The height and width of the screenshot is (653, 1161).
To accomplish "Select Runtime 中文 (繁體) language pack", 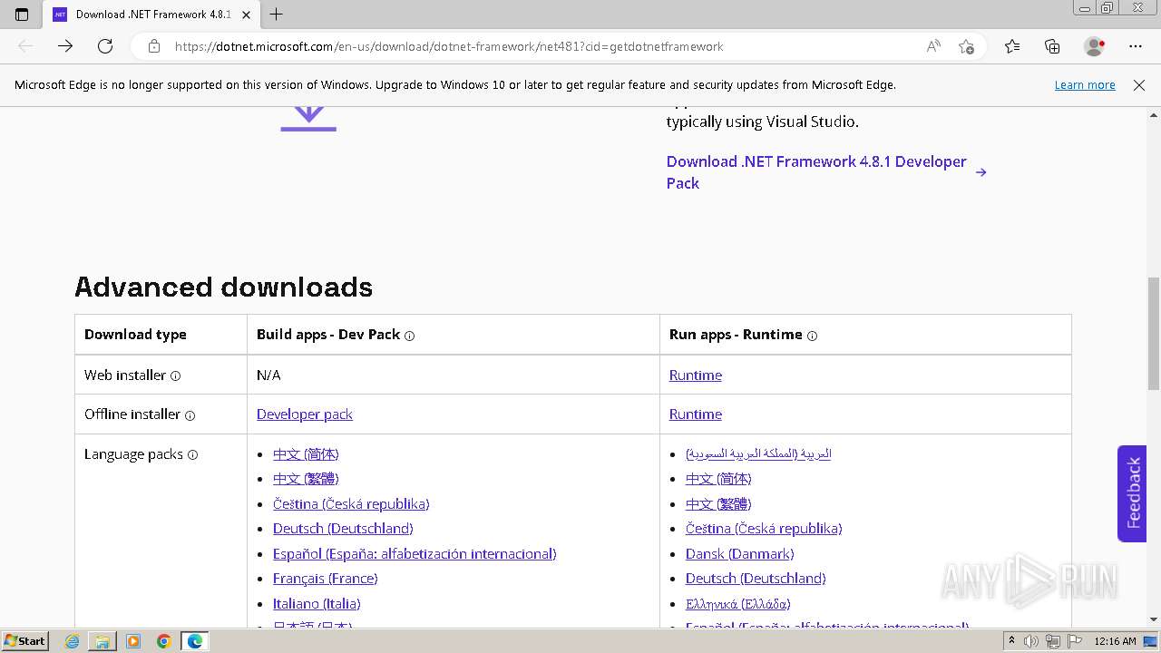I will [718, 503].
